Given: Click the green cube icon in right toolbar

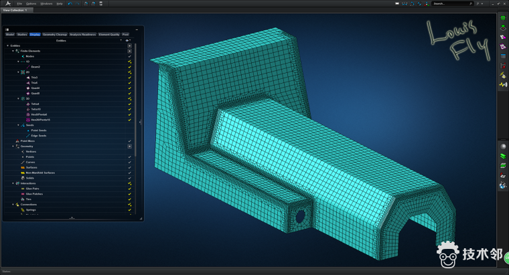Looking at the screenshot, I should [502, 17].
